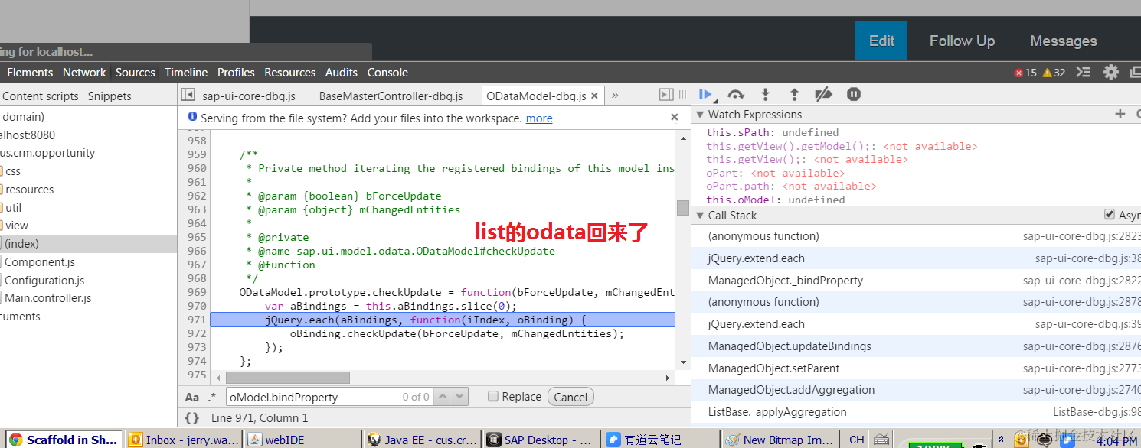Open Component.js in navigator

40,262
